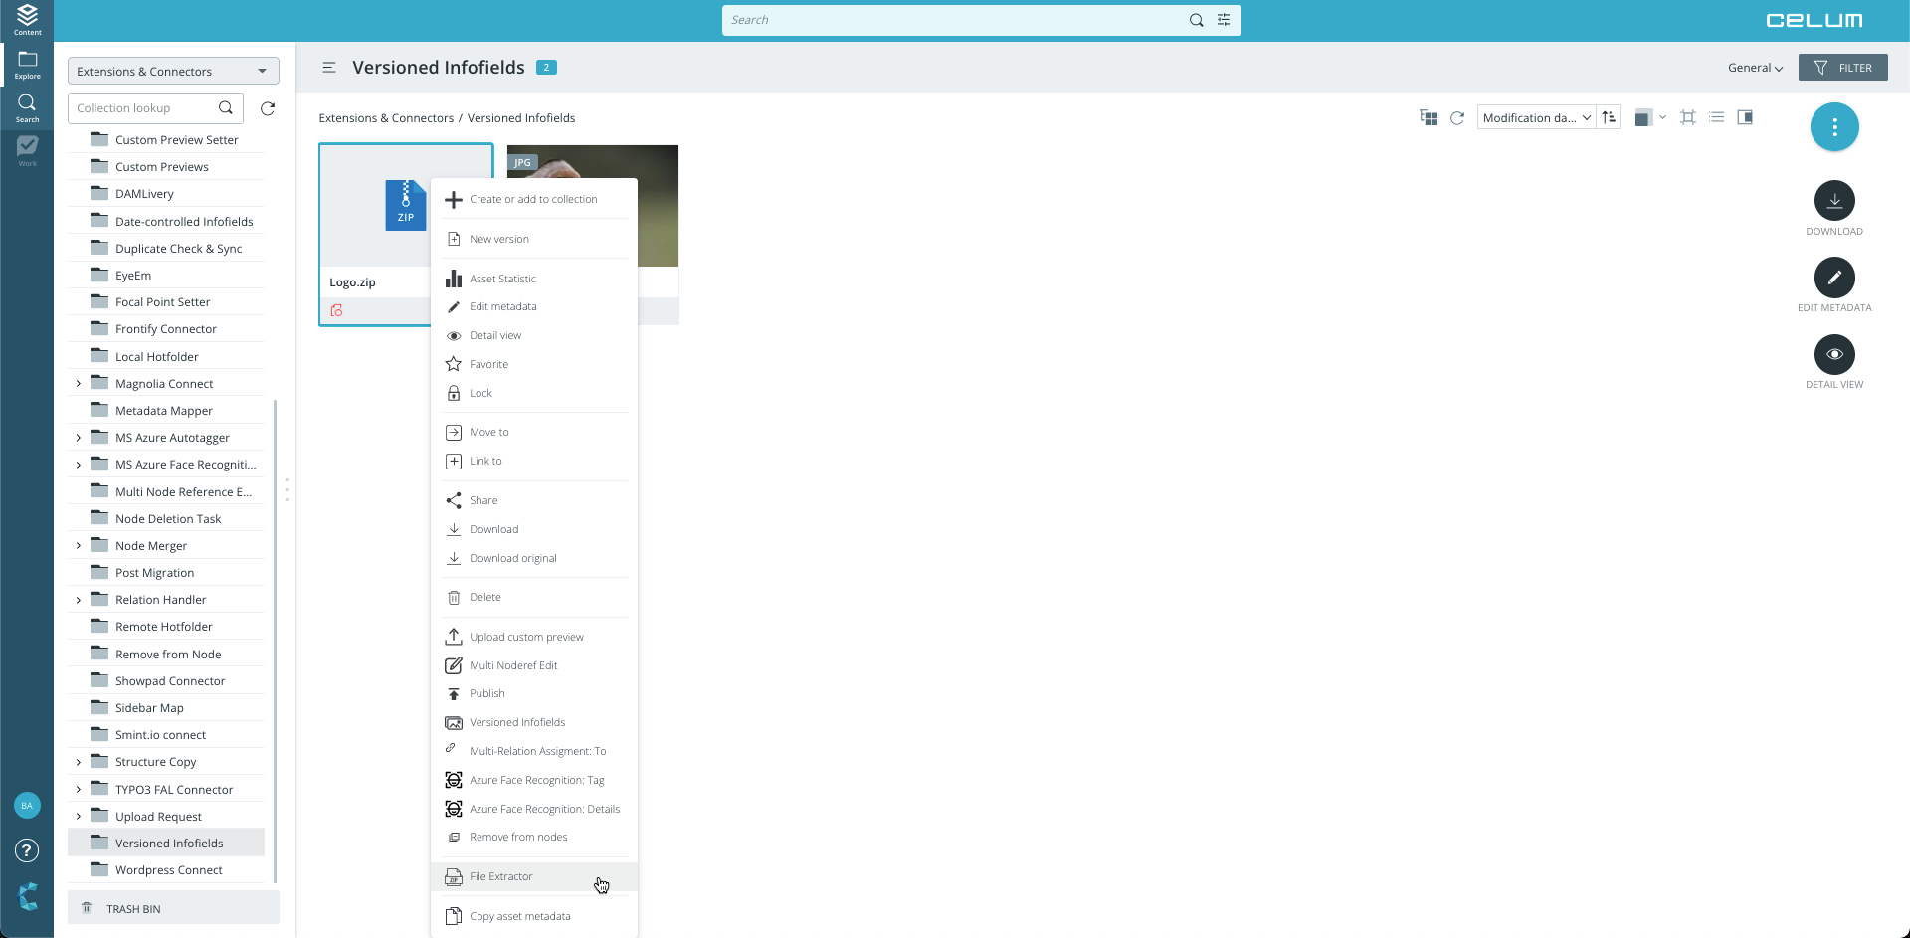Click the Help question mark icon
The image size is (1910, 938).
click(27, 850)
